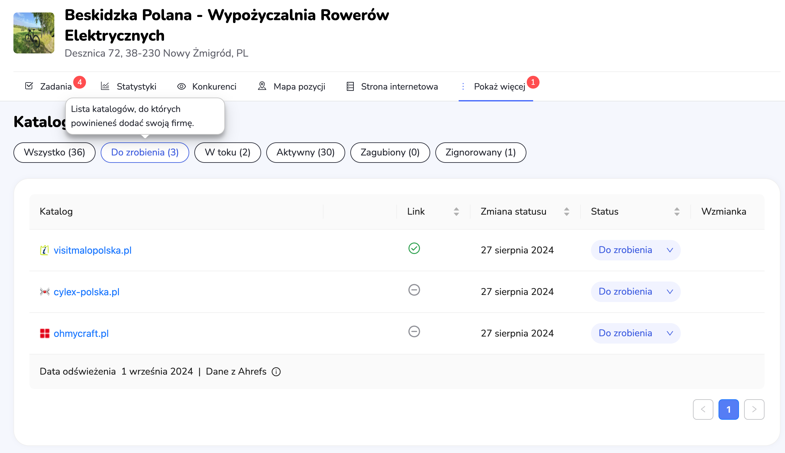The width and height of the screenshot is (785, 453).
Task: Click the Konkurenci eye icon
Action: [182, 86]
